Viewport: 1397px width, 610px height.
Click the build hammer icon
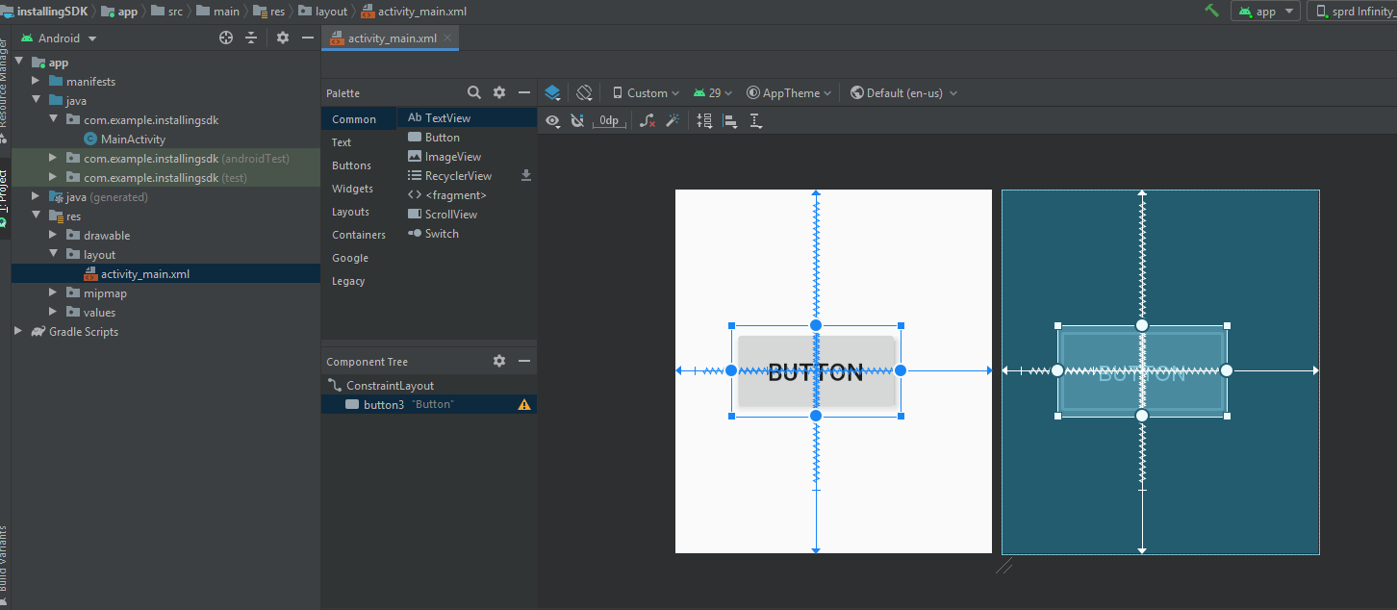tap(1211, 12)
